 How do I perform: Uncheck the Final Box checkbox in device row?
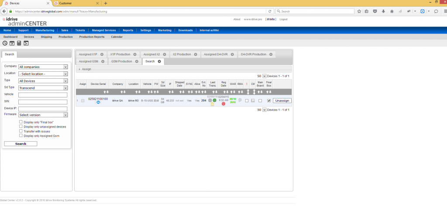[268, 101]
